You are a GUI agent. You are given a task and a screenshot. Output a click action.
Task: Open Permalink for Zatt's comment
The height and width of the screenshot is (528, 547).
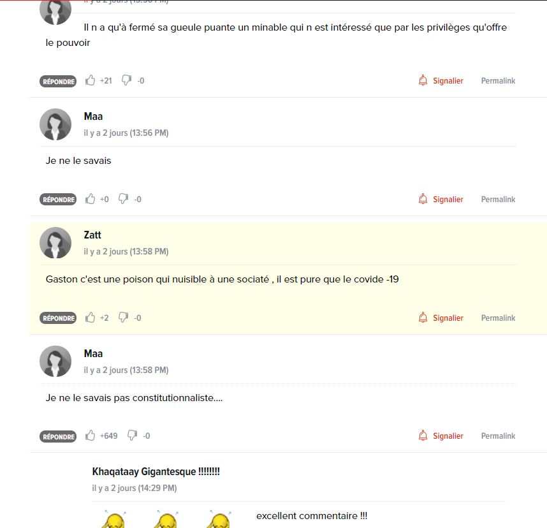pyautogui.click(x=498, y=318)
